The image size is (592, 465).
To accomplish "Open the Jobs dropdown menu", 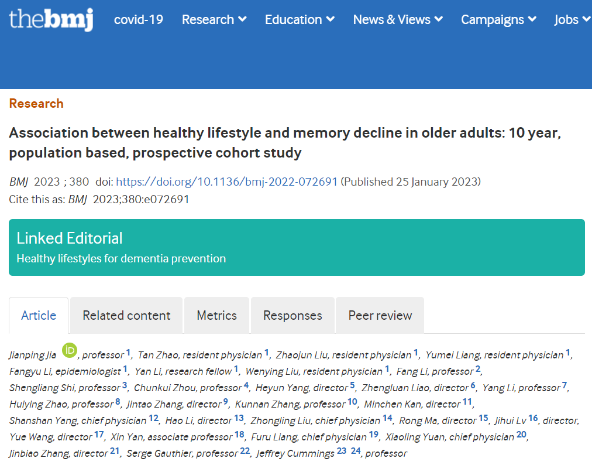I will [x=572, y=20].
